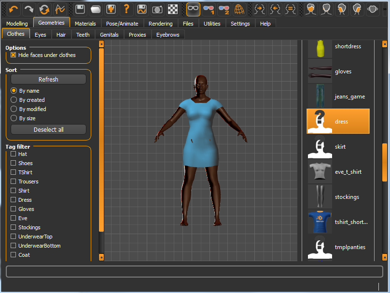This screenshot has width=390, height=293.
Task: Select the jeans_game clothing thumbnail
Action: click(x=320, y=97)
